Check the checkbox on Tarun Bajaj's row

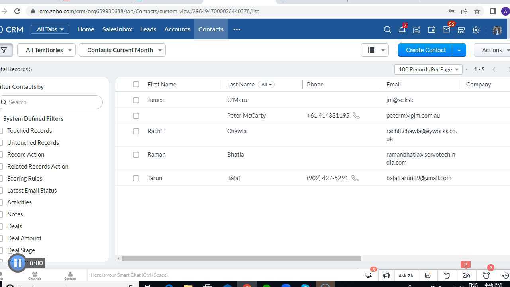click(136, 178)
